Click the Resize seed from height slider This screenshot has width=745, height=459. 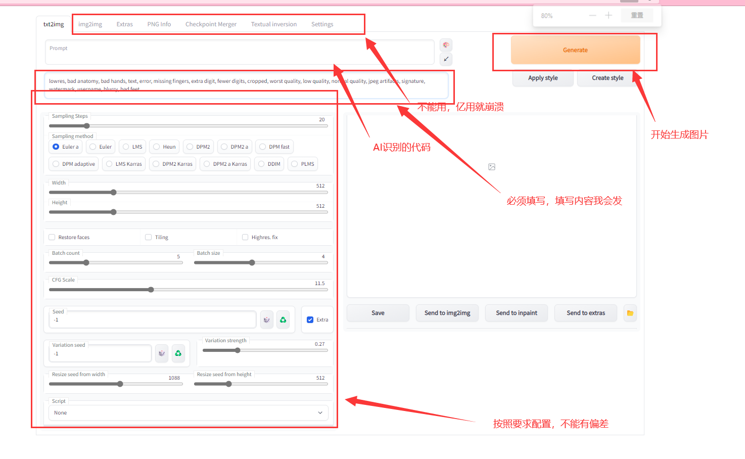261,384
